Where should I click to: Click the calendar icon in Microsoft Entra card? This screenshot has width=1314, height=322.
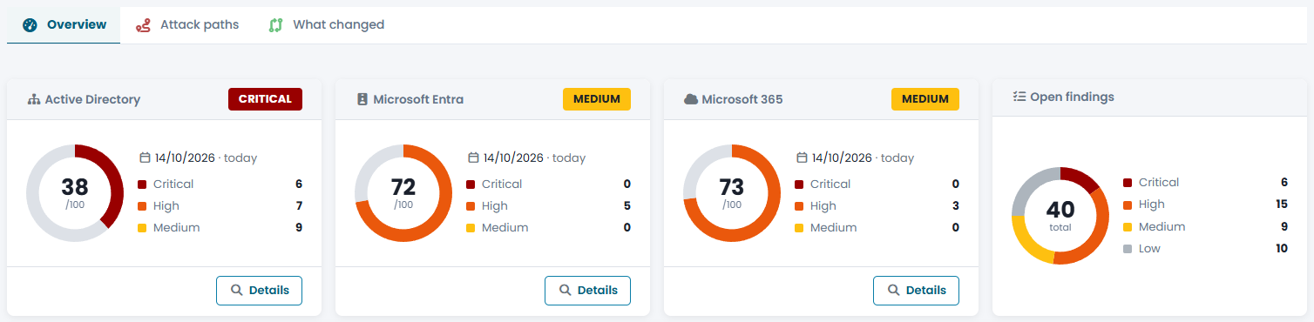click(474, 158)
